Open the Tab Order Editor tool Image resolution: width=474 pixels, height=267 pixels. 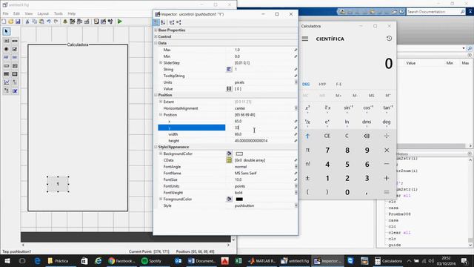tap(79, 22)
